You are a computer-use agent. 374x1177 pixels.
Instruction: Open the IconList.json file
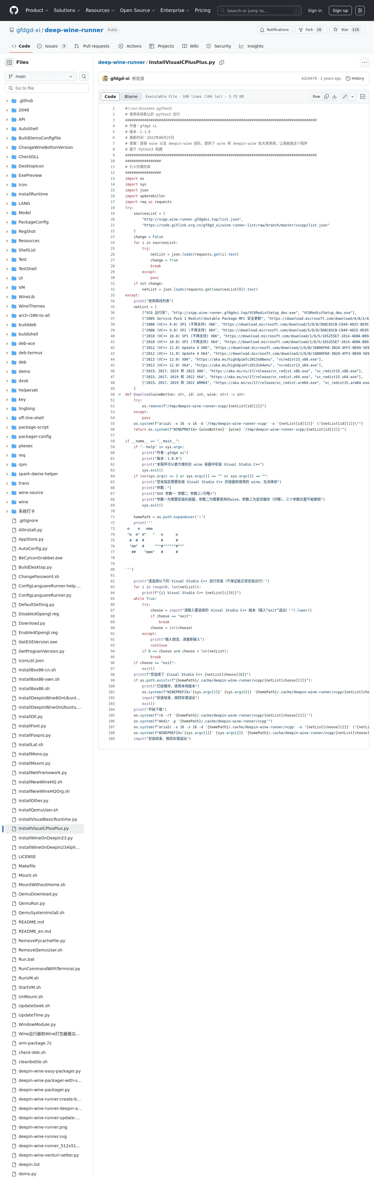coord(31,660)
